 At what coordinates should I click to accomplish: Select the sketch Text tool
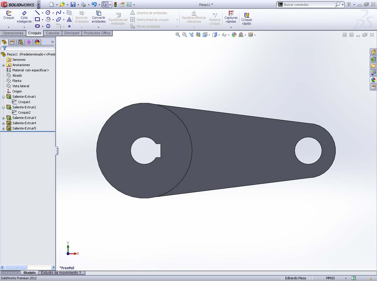[x=69, y=19]
